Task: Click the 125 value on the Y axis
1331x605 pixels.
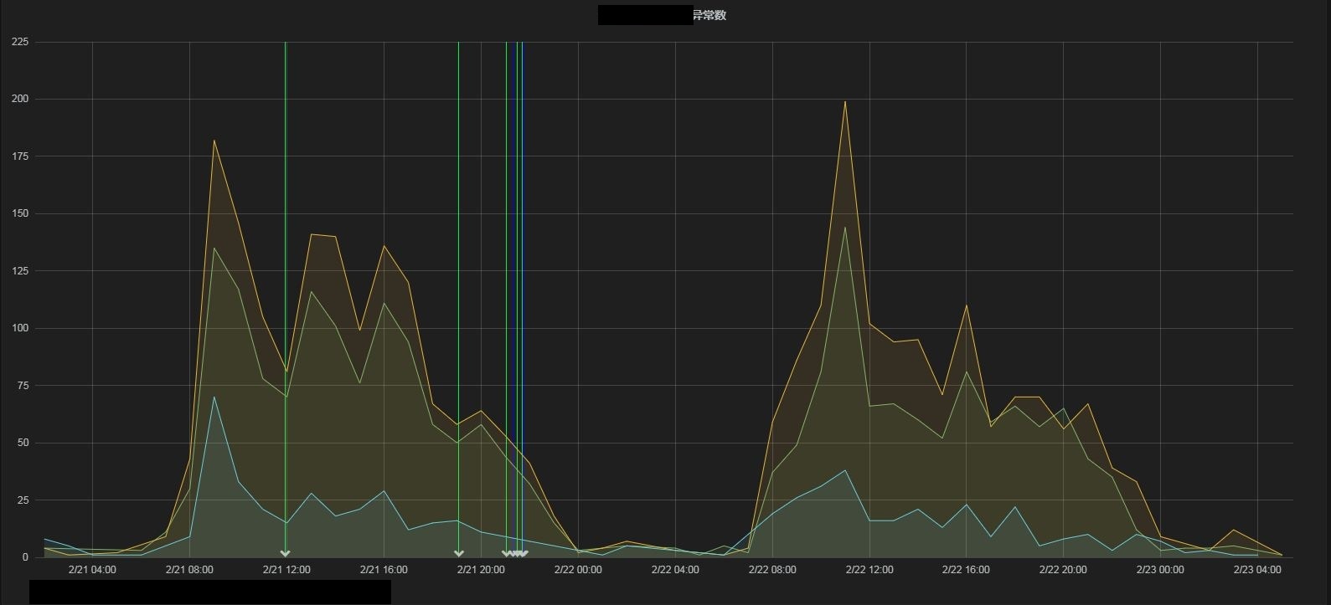Action: [20, 271]
